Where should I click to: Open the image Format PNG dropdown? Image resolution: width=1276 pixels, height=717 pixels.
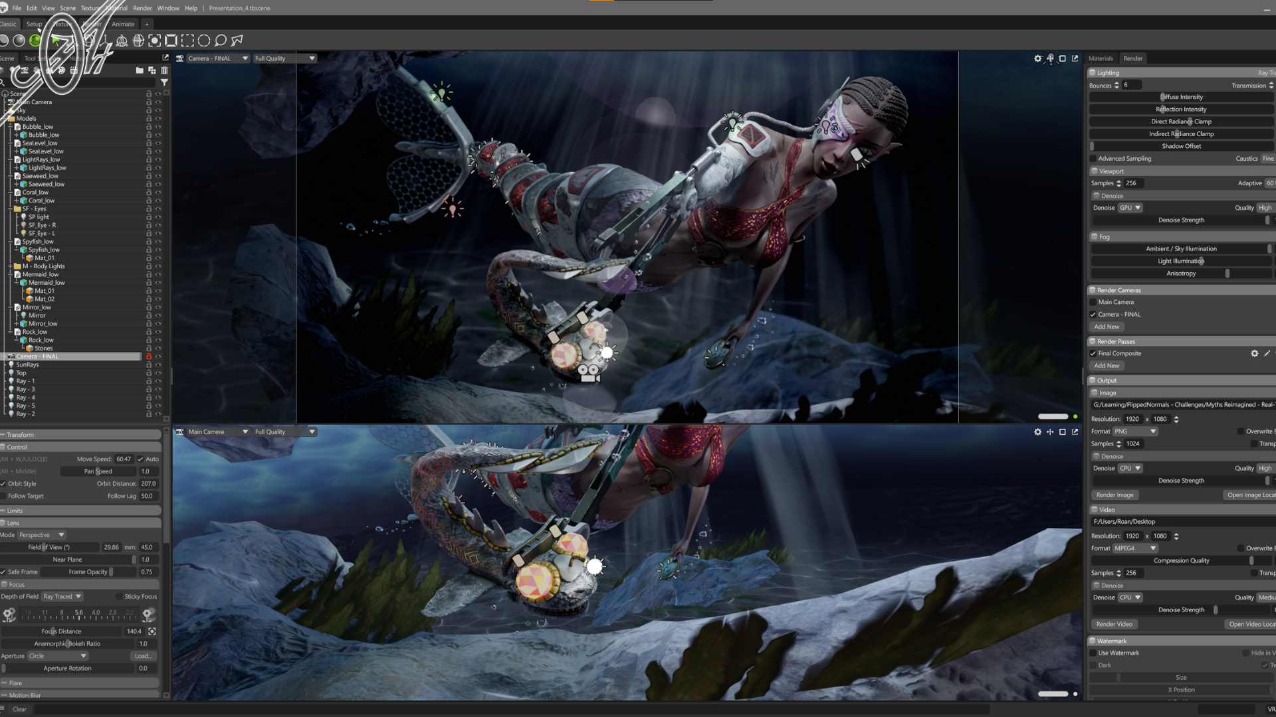1136,432
